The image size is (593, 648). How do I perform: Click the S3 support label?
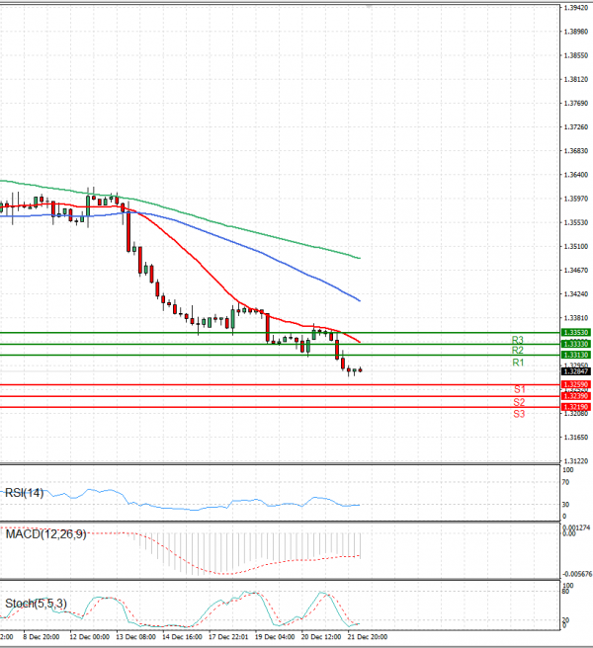519,414
